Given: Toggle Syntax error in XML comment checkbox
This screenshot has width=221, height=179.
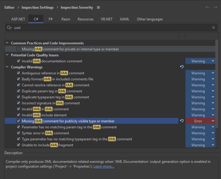Looking at the screenshot, I should (x=19, y=133).
